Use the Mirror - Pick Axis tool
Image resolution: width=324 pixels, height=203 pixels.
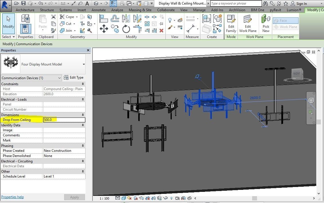click(x=126, y=19)
